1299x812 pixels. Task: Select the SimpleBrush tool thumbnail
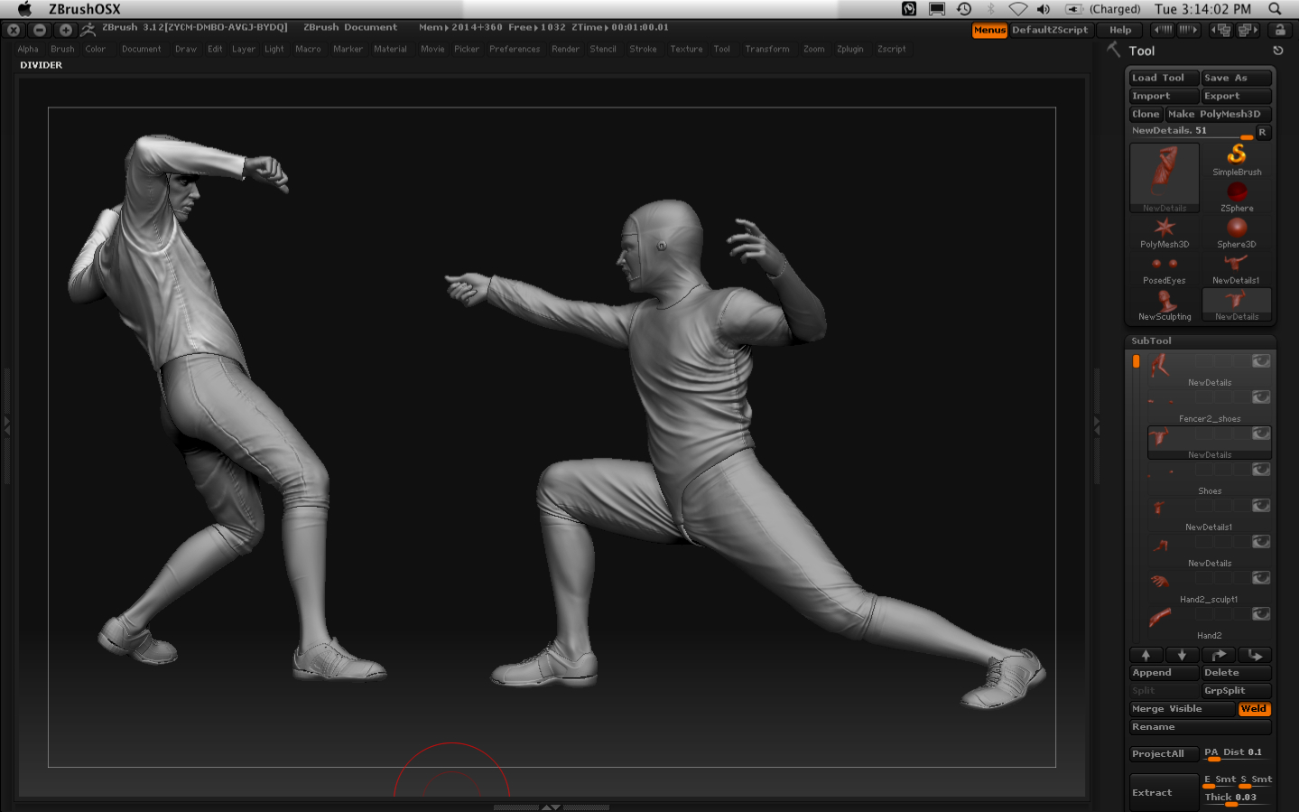pyautogui.click(x=1237, y=159)
